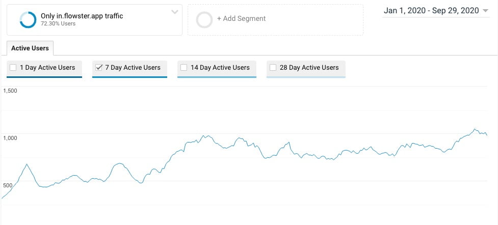The image size is (498, 225).
Task: Click the empty Add Segment circle icon
Action: [x=204, y=20]
